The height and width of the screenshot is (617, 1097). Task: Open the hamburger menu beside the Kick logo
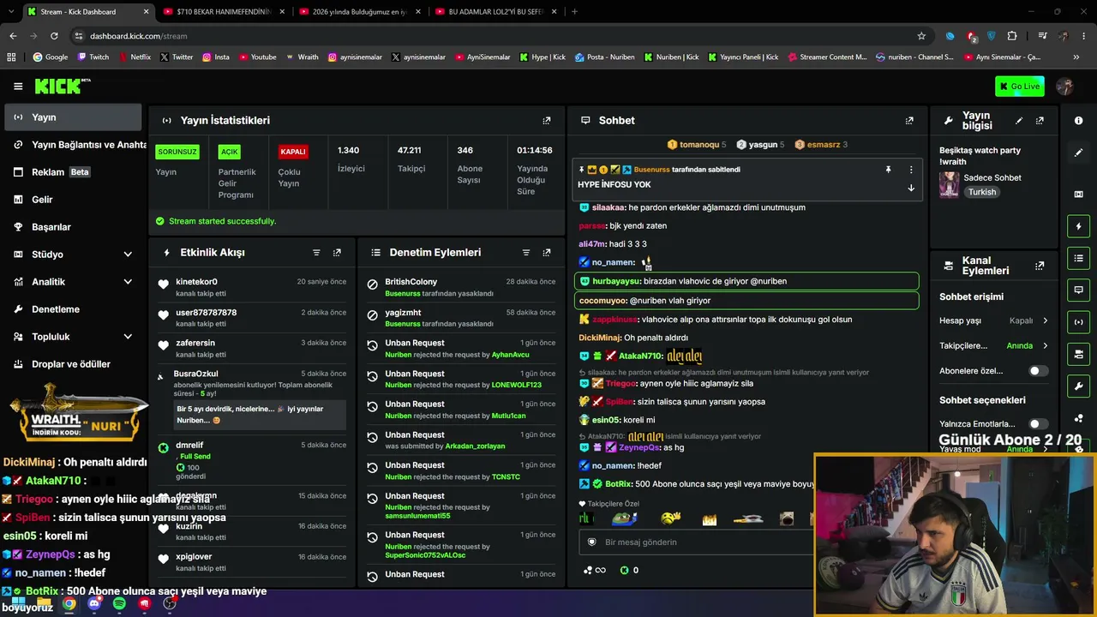(18, 86)
